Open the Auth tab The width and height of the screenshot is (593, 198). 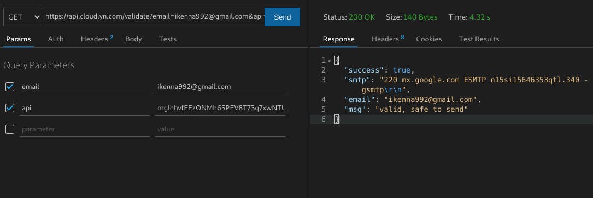56,39
